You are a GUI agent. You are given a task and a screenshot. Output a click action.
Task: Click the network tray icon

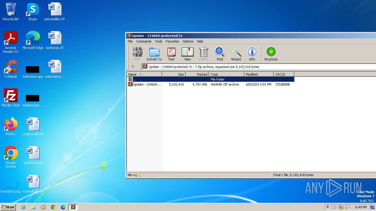(x=341, y=207)
